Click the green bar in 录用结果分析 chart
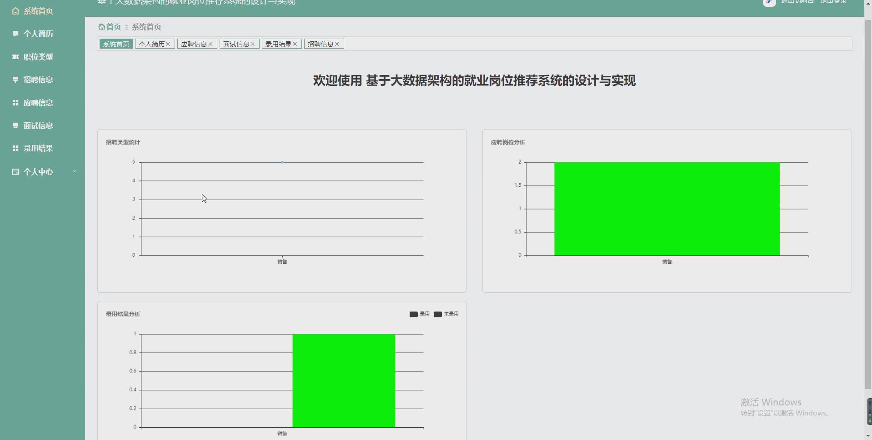 (344, 381)
